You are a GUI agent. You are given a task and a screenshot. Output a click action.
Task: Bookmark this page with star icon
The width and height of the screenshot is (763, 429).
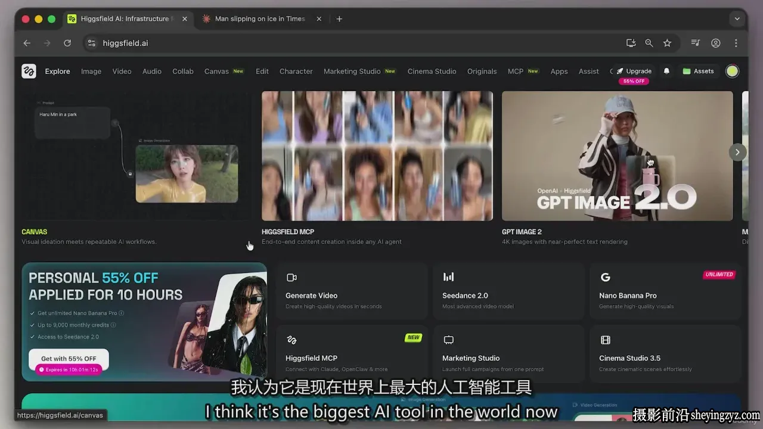pyautogui.click(x=667, y=43)
